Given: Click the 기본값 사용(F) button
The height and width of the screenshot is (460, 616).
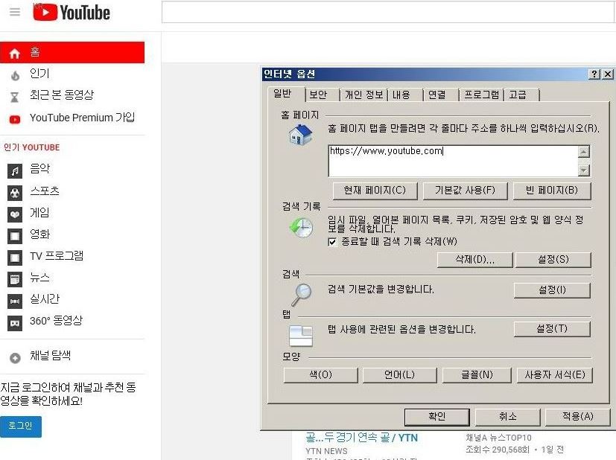Looking at the screenshot, I should [x=465, y=191].
